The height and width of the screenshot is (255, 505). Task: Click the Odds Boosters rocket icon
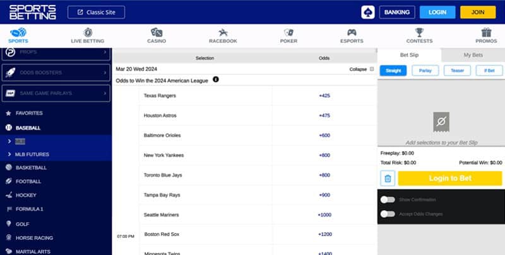coord(10,72)
